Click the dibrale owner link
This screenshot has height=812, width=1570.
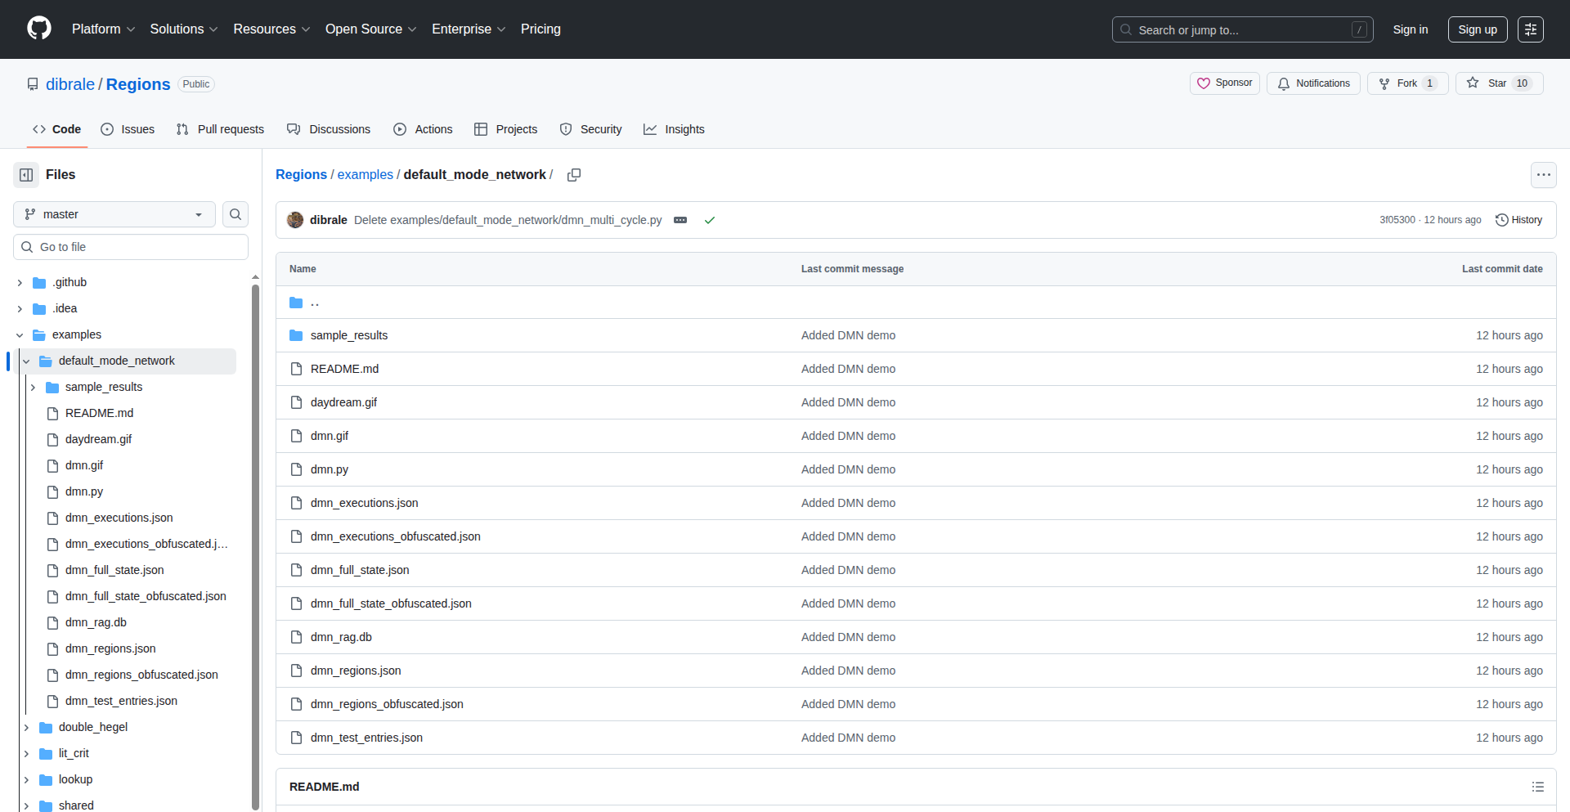click(70, 84)
